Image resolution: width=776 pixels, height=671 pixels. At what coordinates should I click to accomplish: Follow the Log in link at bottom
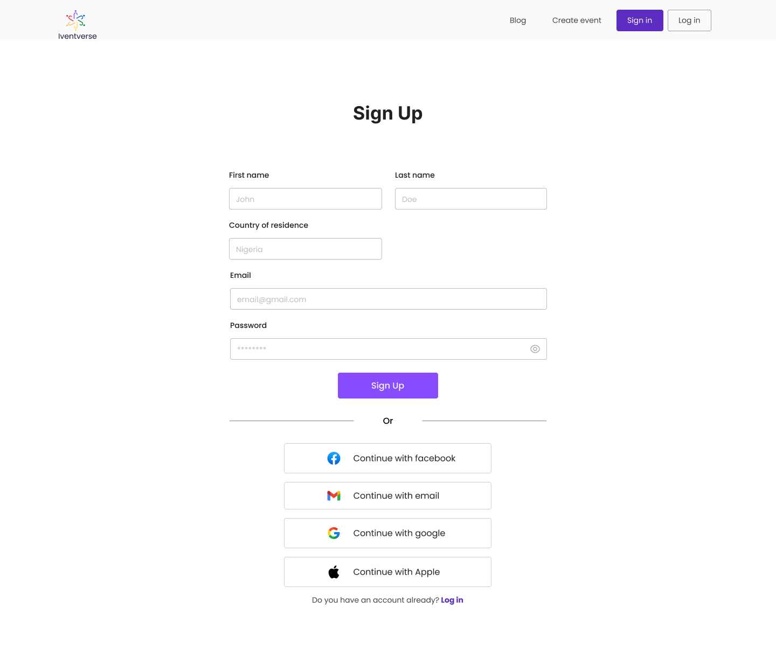452,600
